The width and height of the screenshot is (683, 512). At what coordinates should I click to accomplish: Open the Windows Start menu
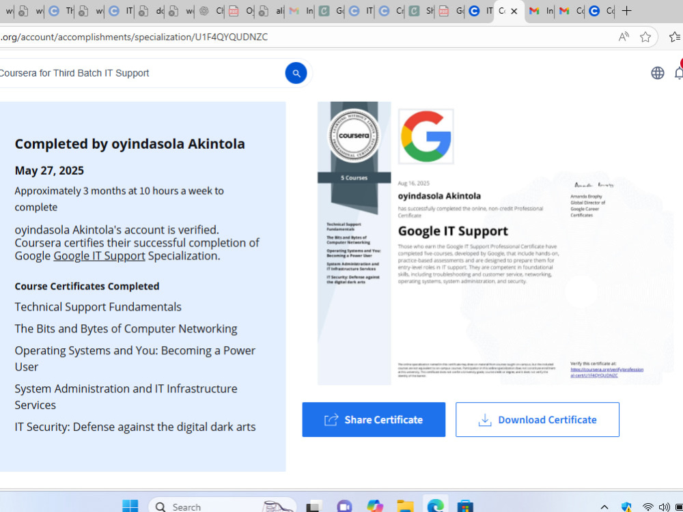tap(130, 507)
